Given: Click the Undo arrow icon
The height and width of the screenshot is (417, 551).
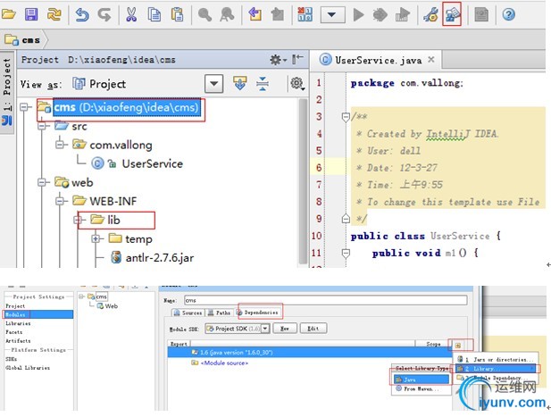Looking at the screenshot, I should tap(82, 15).
